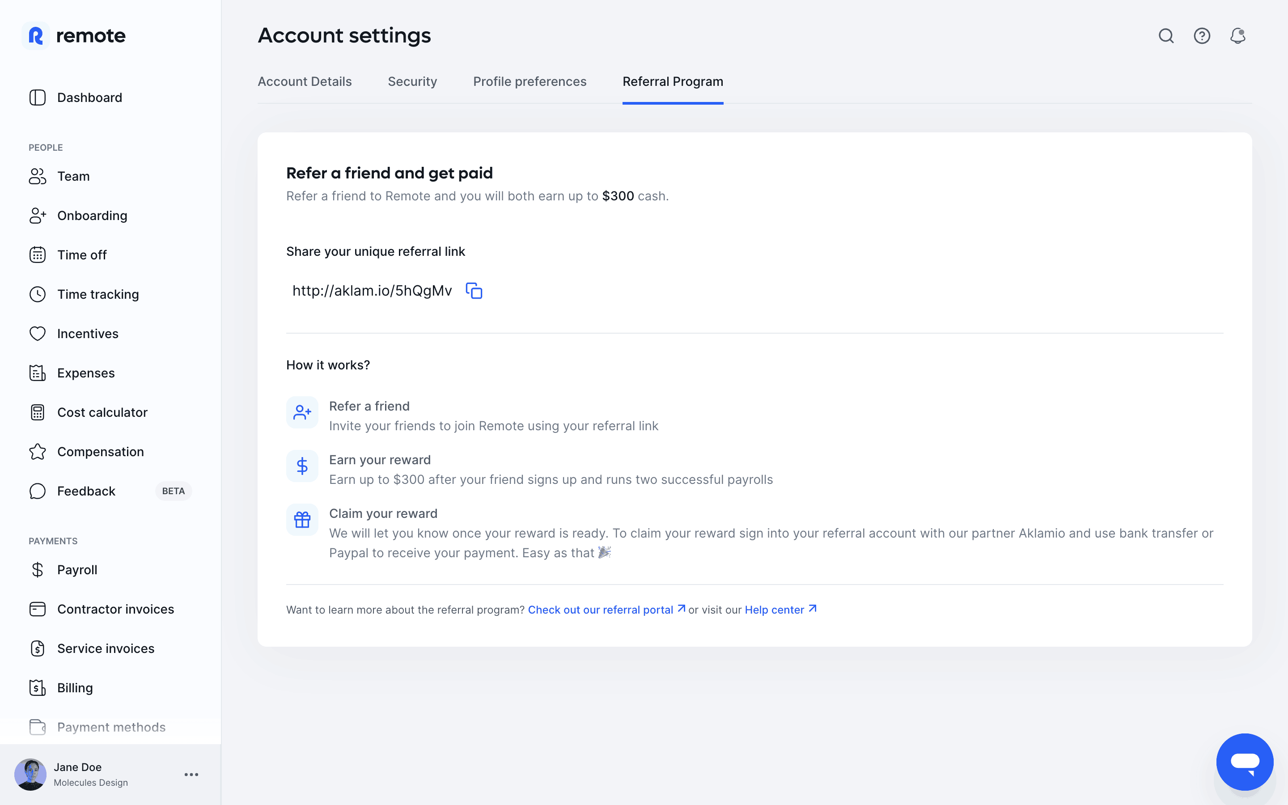This screenshot has height=805, width=1288.
Task: Open Expenses from sidebar
Action: coord(86,373)
